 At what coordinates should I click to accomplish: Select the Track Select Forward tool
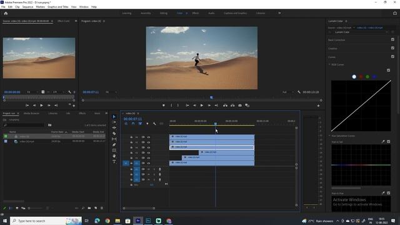pyautogui.click(x=114, y=122)
